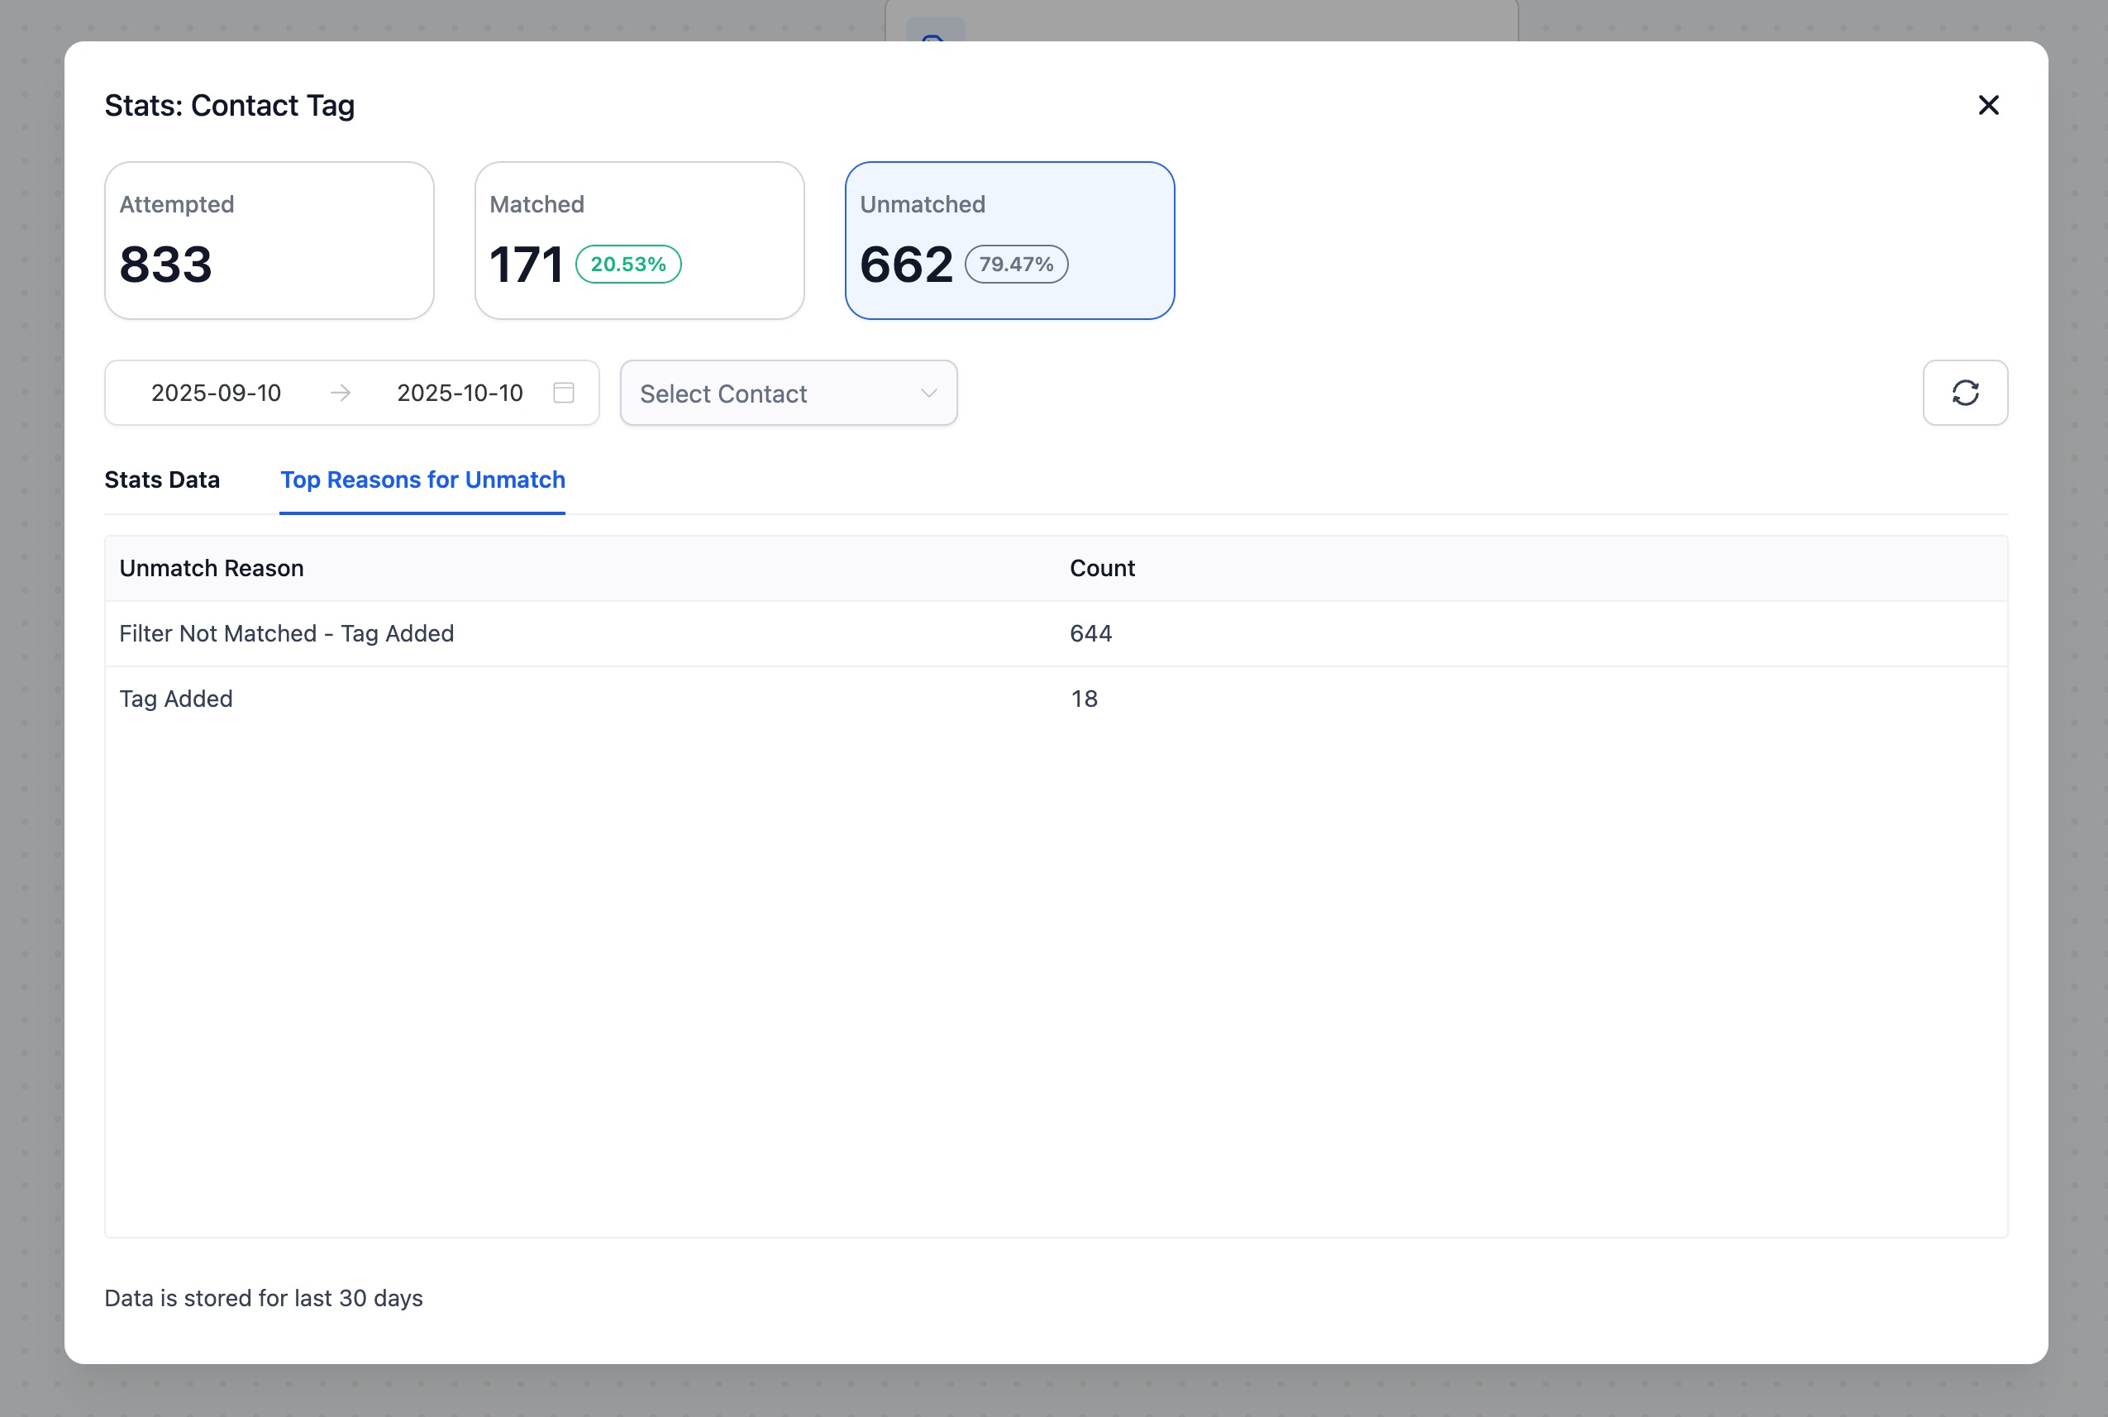Switch to the Stats Data tab

tap(163, 479)
